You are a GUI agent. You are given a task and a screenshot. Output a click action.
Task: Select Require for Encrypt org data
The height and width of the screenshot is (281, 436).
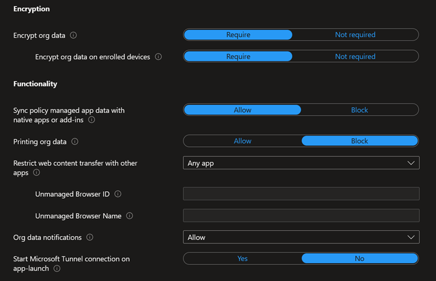238,35
